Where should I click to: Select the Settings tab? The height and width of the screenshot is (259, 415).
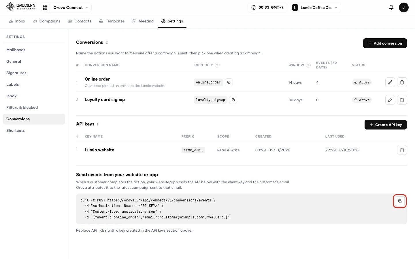point(172,21)
